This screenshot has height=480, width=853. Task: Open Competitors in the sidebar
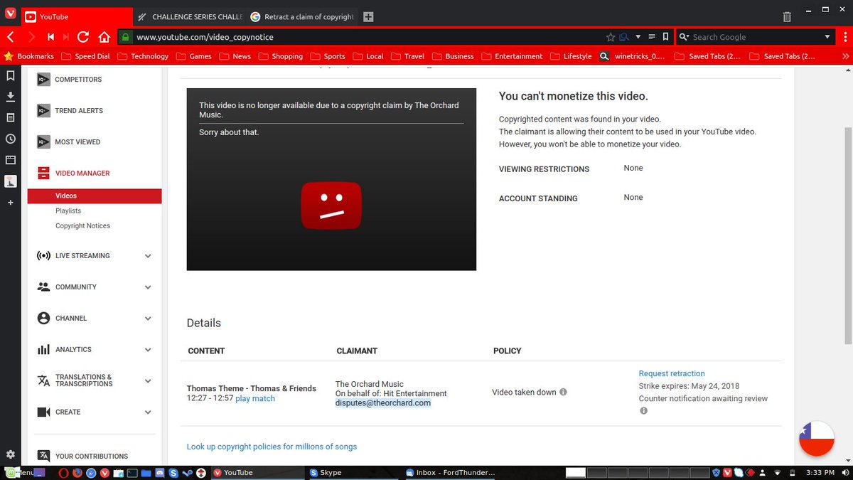[78, 80]
